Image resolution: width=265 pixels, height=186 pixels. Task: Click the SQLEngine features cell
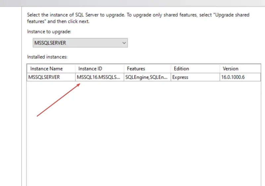(147, 77)
